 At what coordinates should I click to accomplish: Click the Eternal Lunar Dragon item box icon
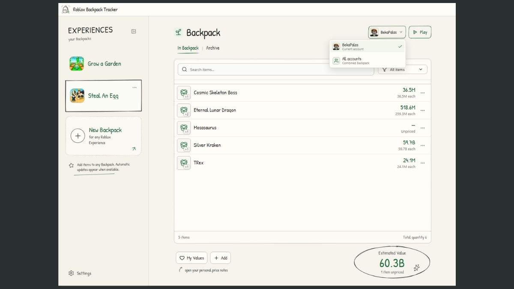coord(184,110)
